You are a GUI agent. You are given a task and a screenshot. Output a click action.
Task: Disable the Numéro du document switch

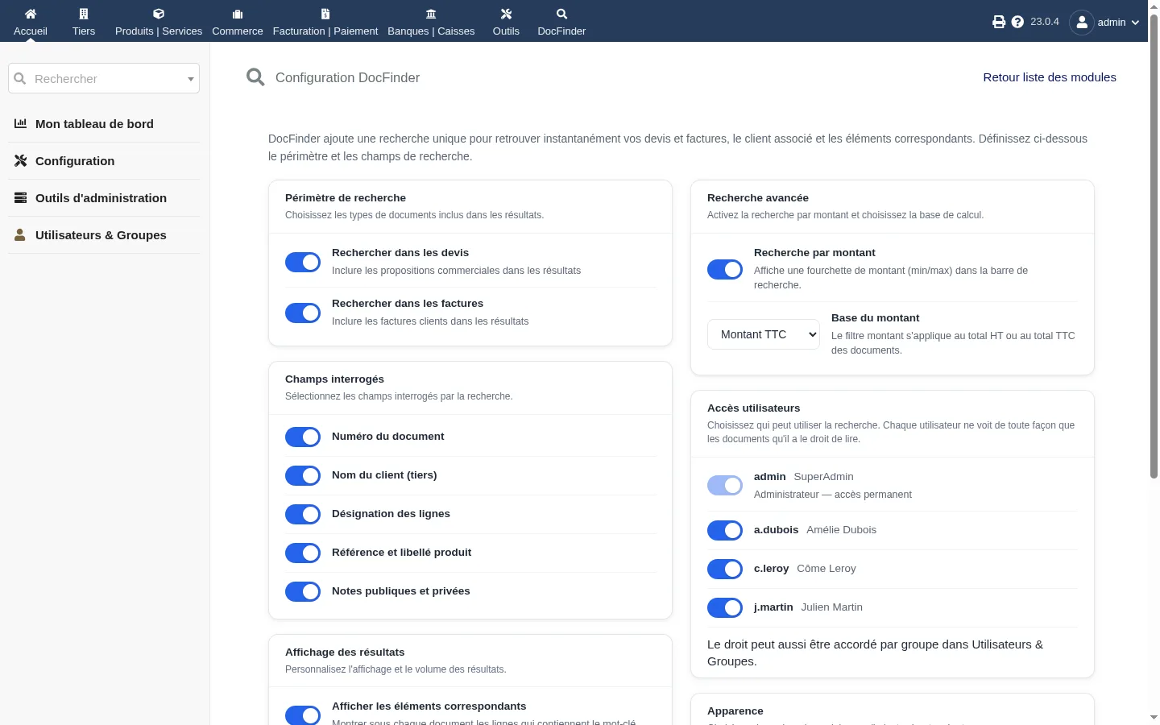[303, 437]
